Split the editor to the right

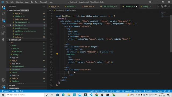166,6
